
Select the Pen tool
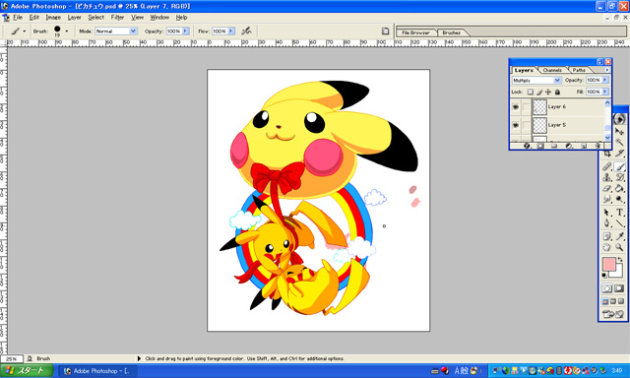click(607, 223)
